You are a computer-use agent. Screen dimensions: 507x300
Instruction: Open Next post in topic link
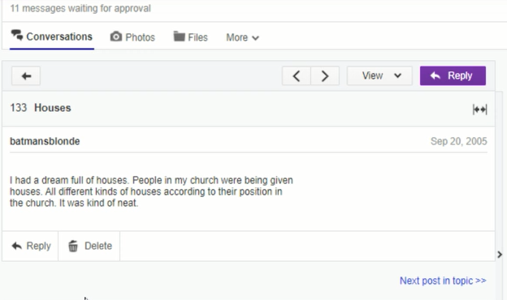(x=443, y=281)
